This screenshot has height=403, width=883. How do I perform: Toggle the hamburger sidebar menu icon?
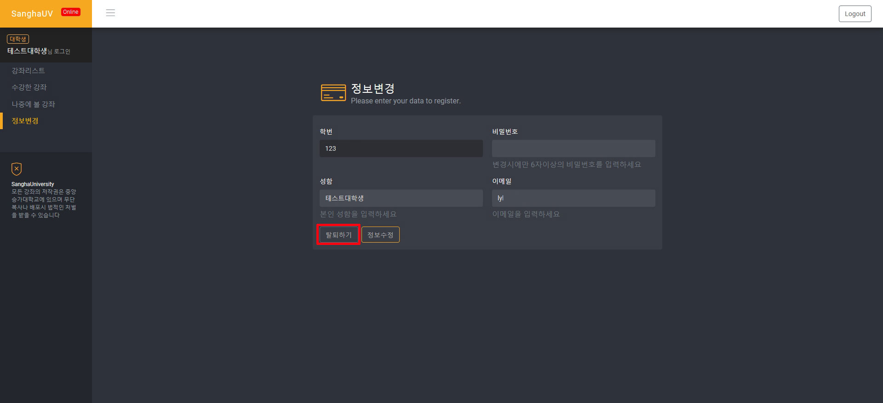pos(110,13)
